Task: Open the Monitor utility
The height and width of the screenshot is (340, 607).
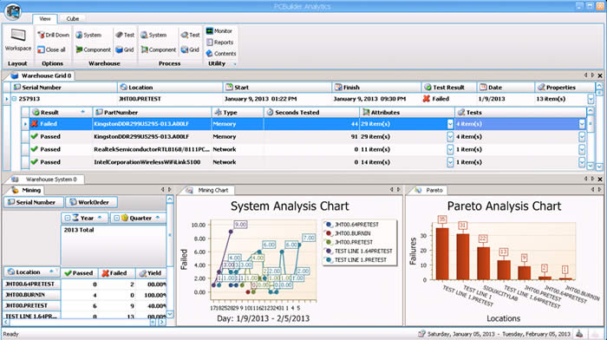Action: pos(219,31)
